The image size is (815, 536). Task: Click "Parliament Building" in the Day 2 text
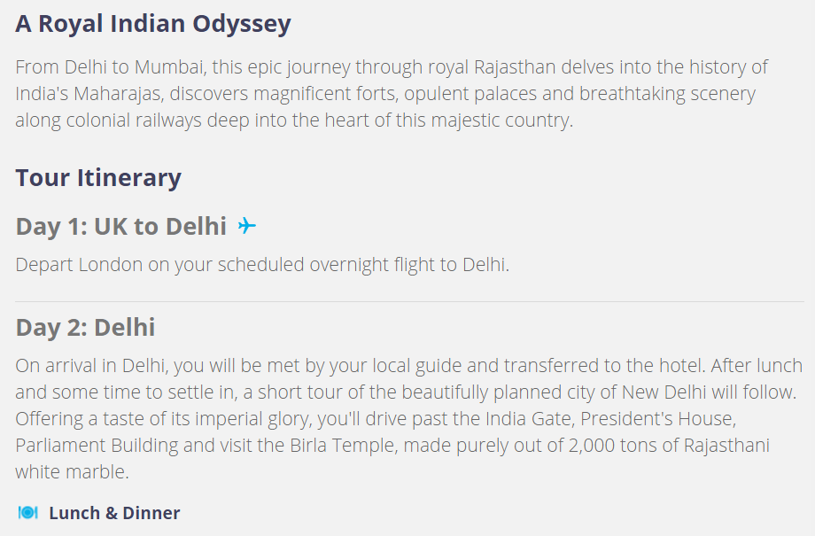97,446
